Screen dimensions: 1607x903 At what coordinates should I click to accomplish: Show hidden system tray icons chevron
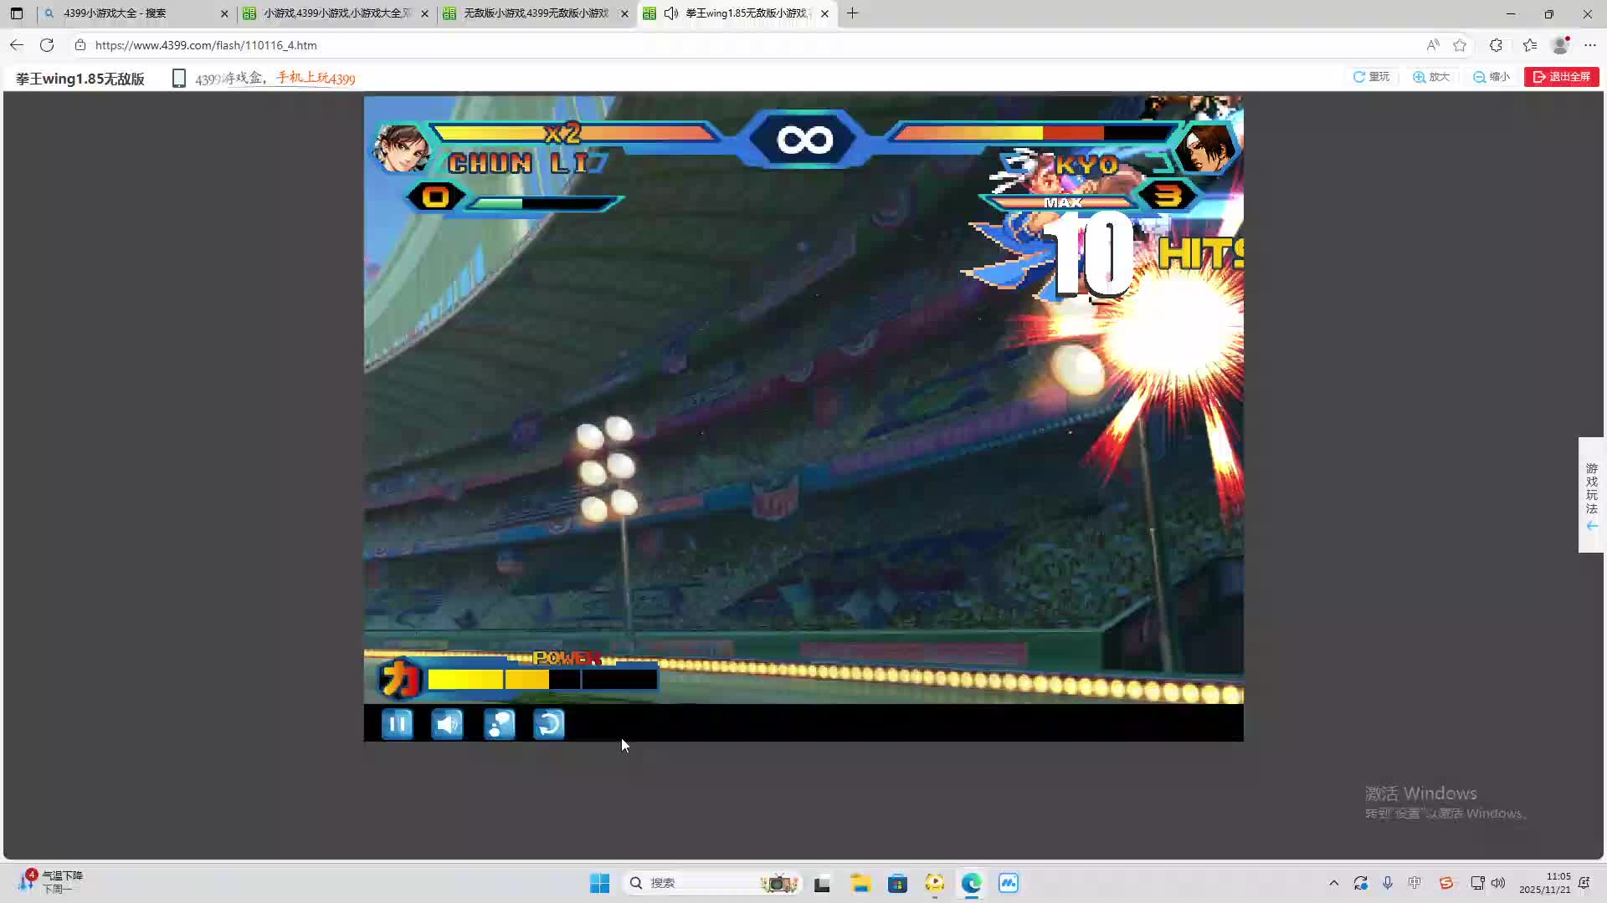[1333, 883]
